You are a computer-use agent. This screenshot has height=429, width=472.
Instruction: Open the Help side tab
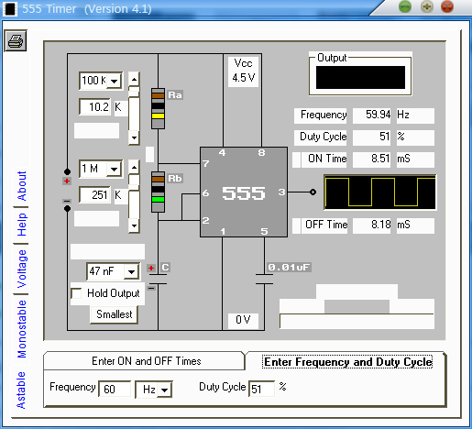pyautogui.click(x=21, y=225)
